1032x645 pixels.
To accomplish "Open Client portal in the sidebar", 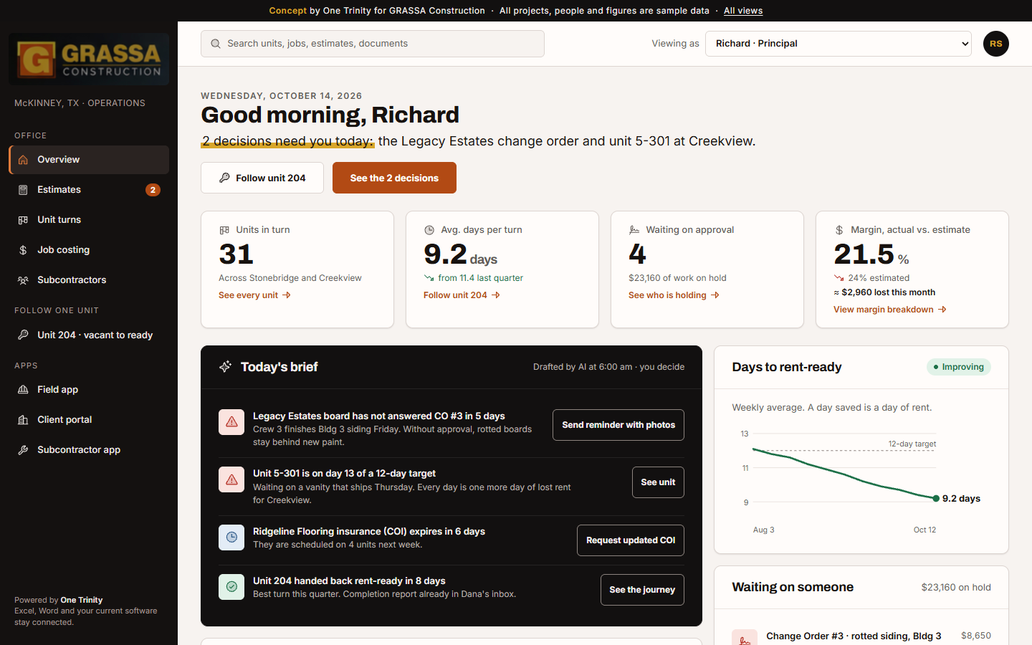I will [x=89, y=420].
